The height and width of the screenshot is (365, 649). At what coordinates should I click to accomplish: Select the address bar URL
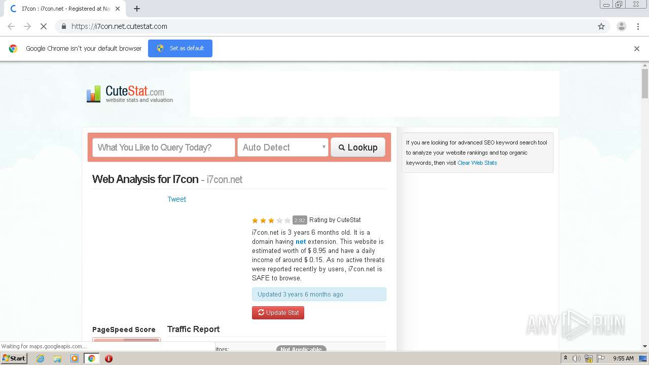[119, 26]
